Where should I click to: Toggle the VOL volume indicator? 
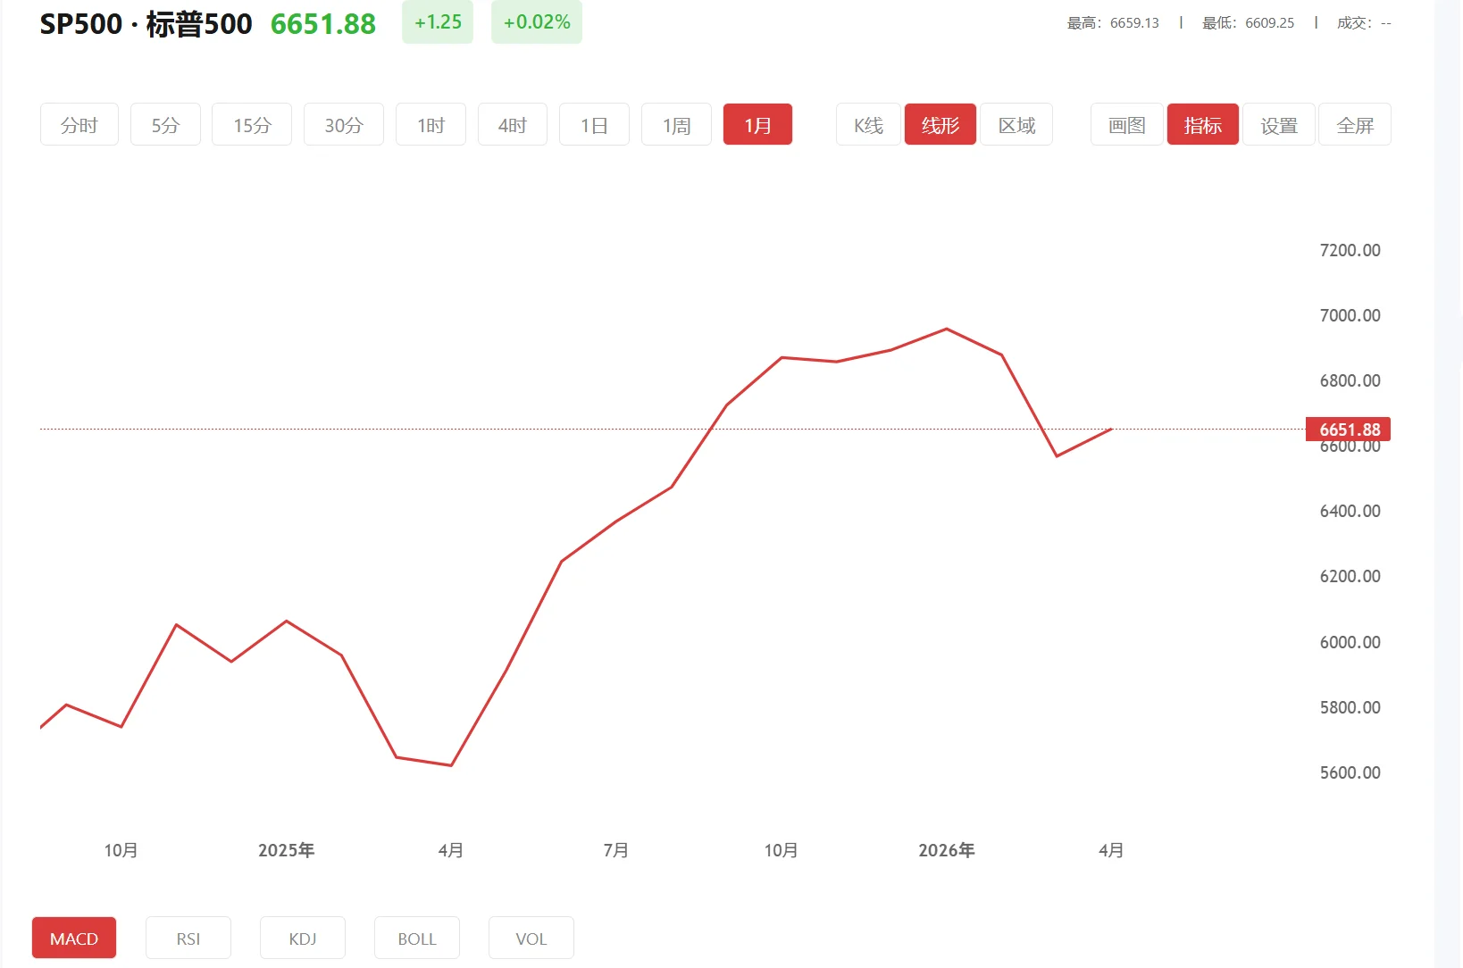click(x=531, y=938)
